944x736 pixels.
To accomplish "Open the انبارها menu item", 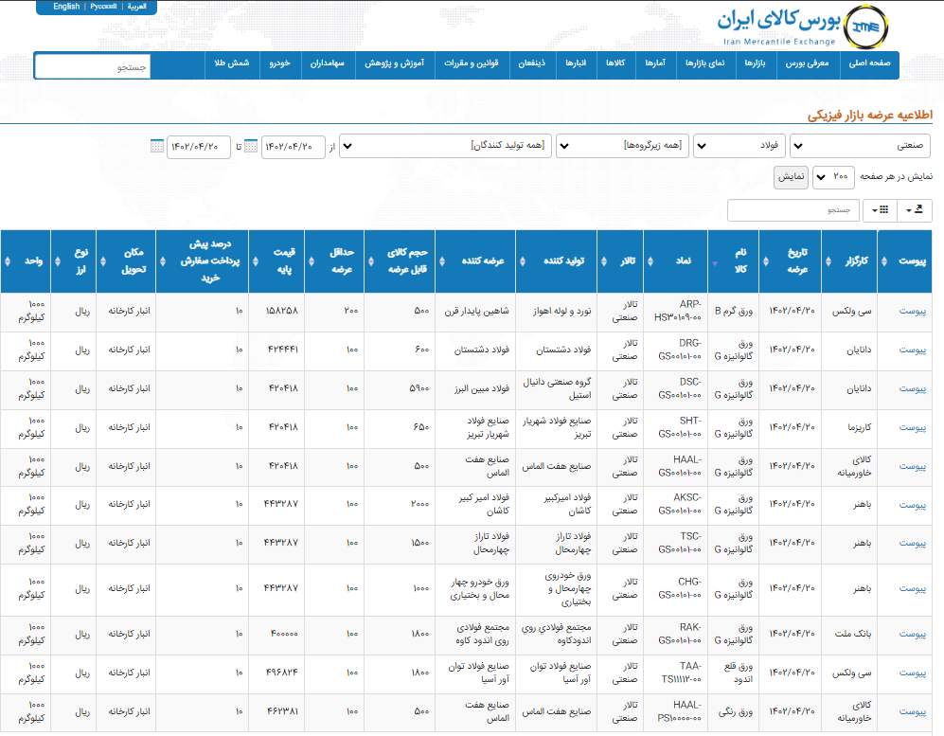I will (x=576, y=63).
